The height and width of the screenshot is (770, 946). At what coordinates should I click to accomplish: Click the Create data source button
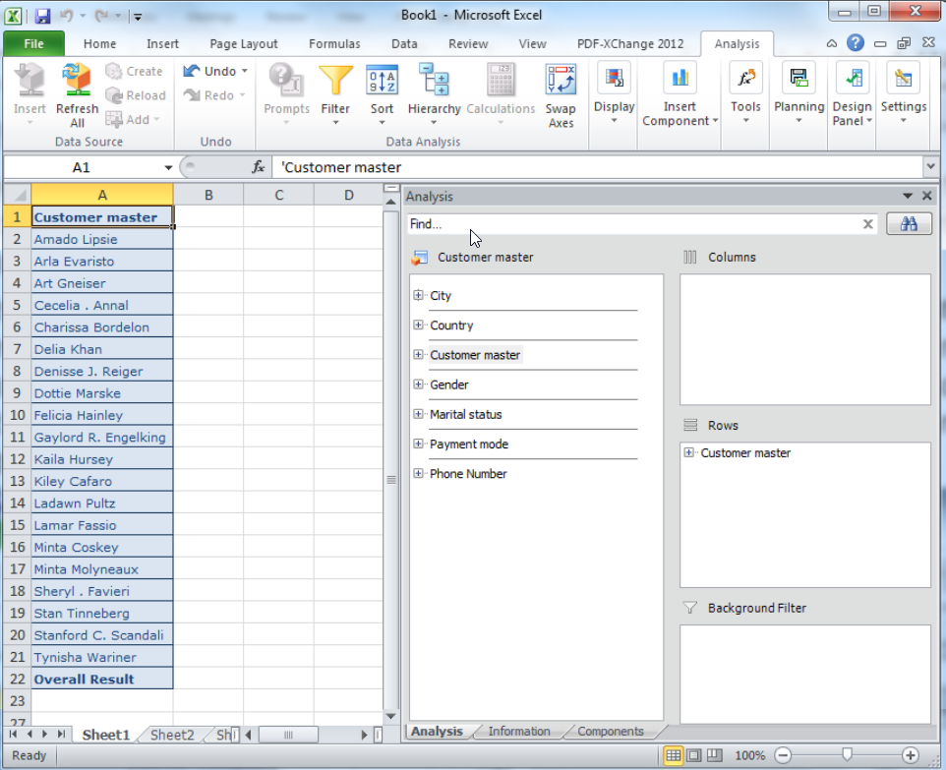click(134, 71)
